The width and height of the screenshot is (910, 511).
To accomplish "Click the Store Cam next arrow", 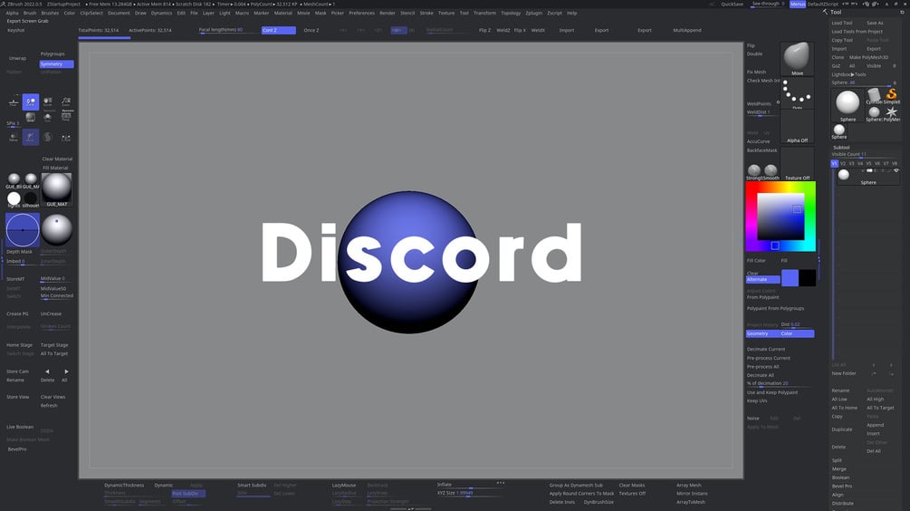I will (x=66, y=371).
